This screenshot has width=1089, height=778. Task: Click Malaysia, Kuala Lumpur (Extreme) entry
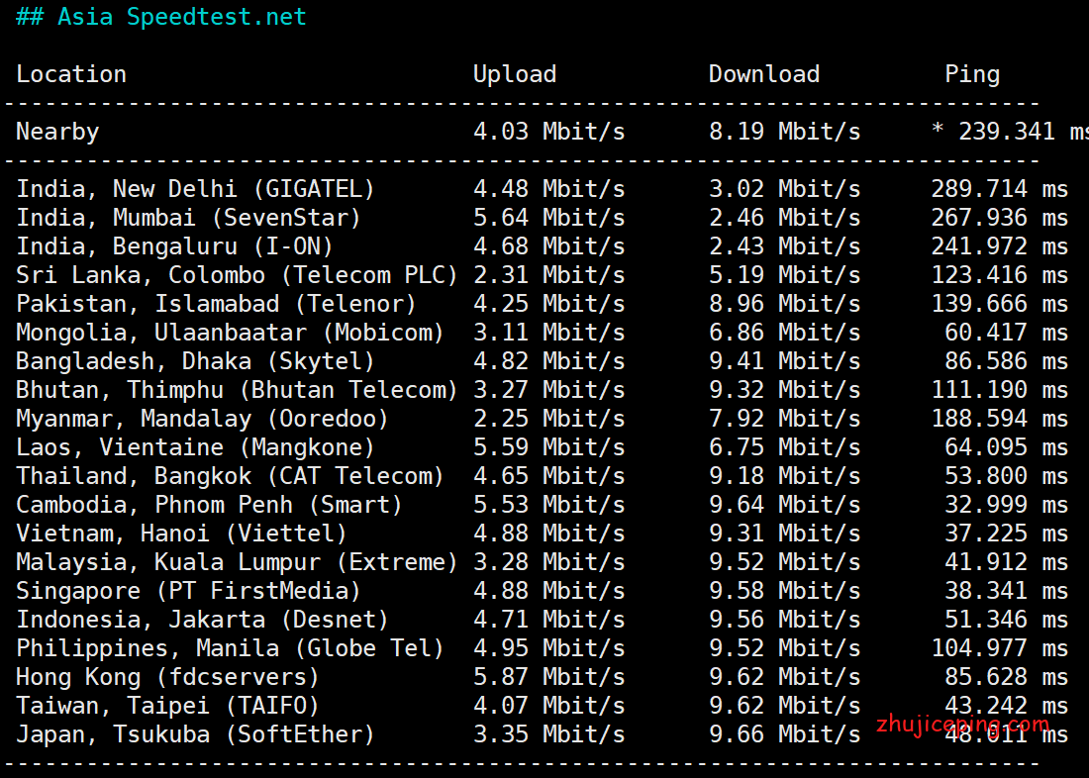coord(237,562)
